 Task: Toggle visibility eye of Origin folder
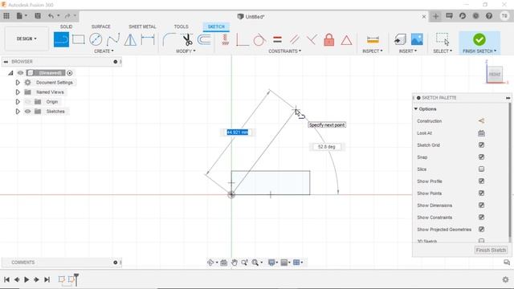coord(27,102)
